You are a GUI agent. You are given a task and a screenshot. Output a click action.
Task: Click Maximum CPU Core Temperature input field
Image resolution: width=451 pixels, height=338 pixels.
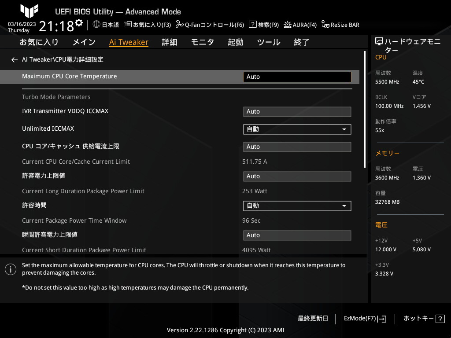[x=297, y=77]
